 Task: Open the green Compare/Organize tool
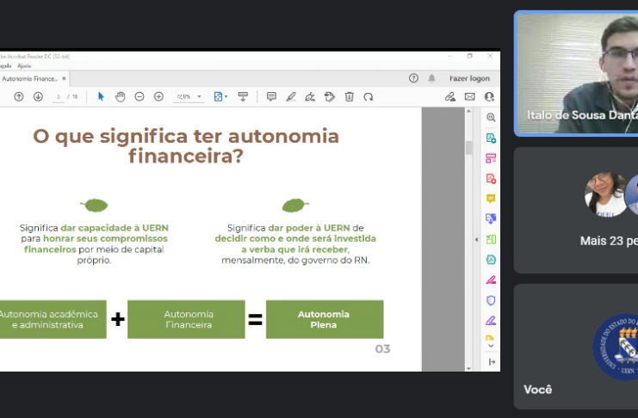click(x=491, y=239)
